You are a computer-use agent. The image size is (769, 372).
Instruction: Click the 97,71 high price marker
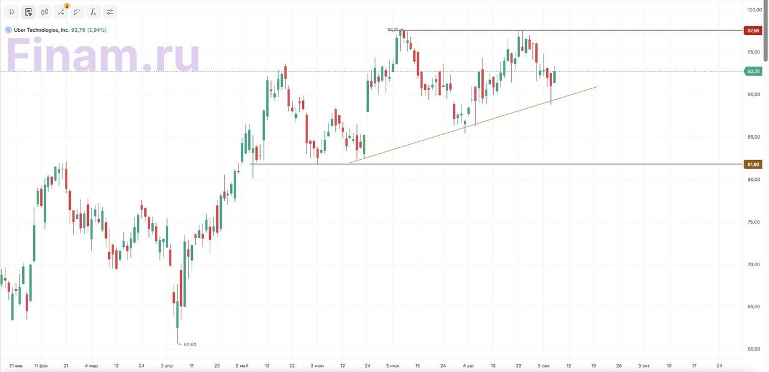tap(394, 29)
